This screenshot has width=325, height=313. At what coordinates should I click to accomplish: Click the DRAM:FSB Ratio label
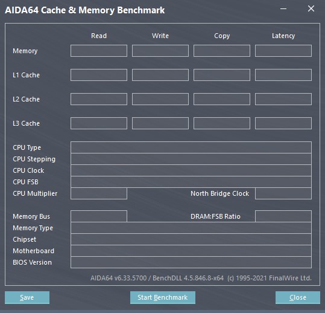point(215,216)
